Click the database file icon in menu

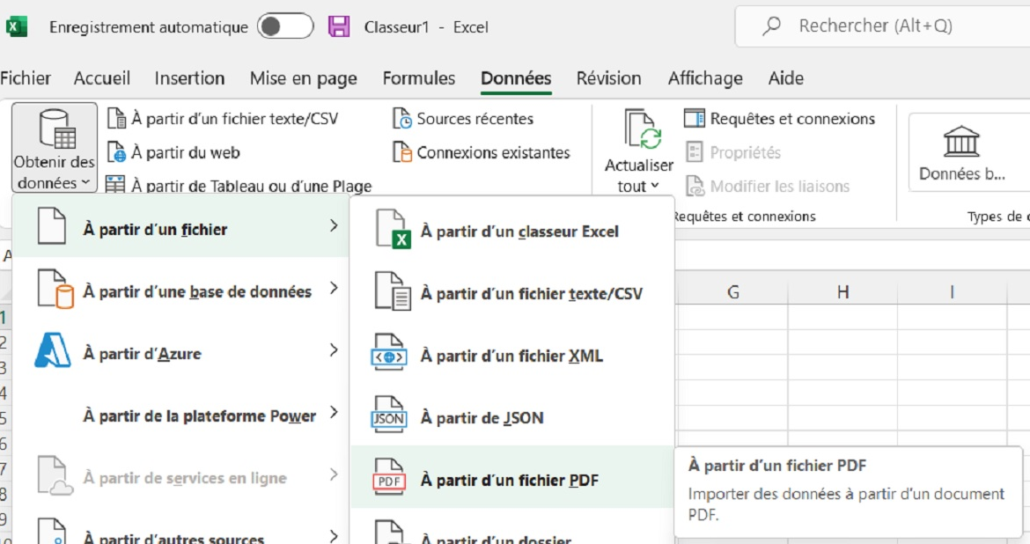55,289
